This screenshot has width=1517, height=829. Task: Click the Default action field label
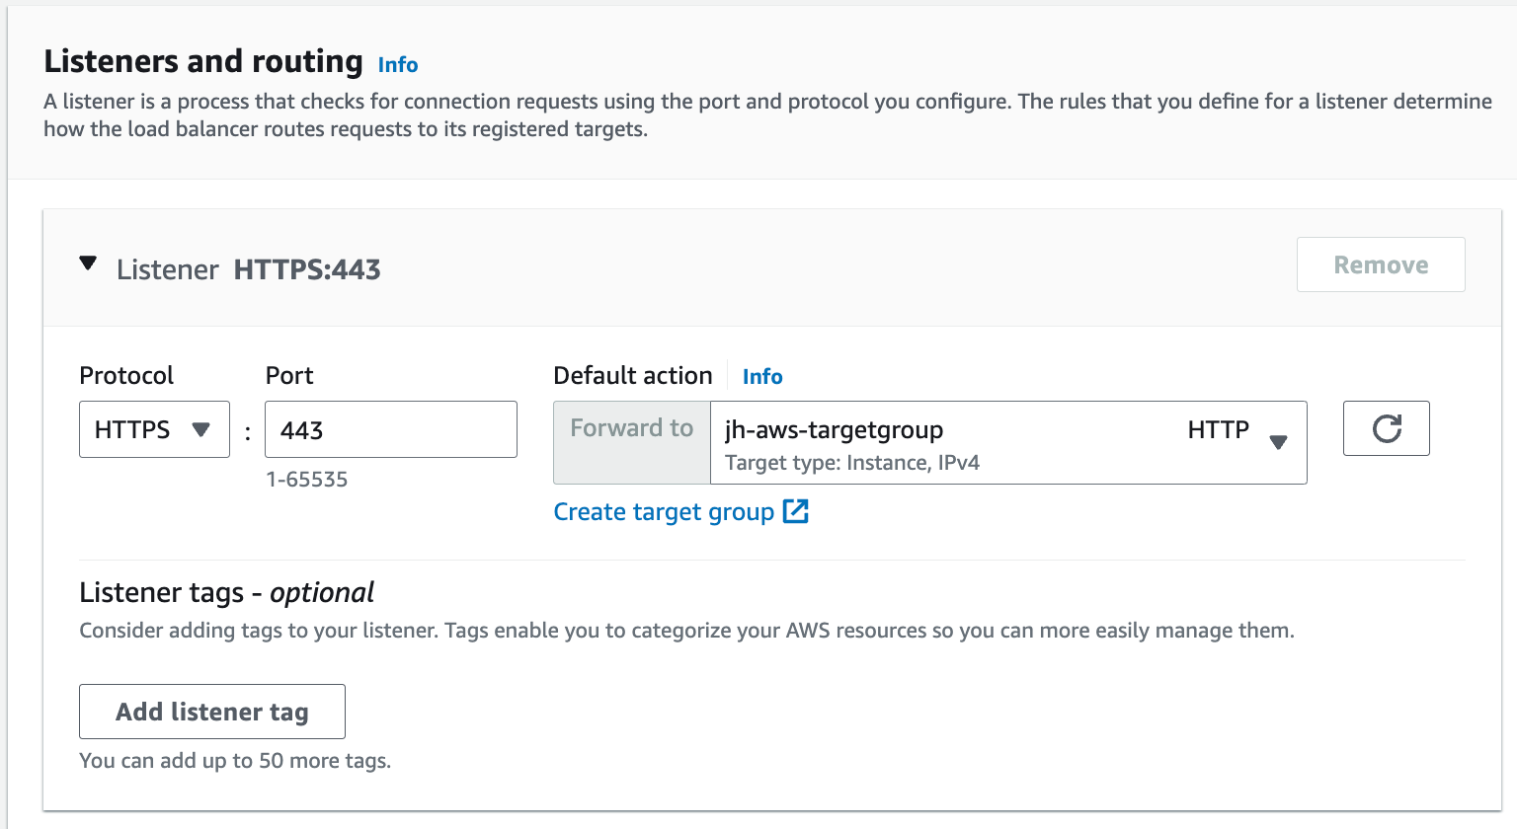click(x=632, y=376)
